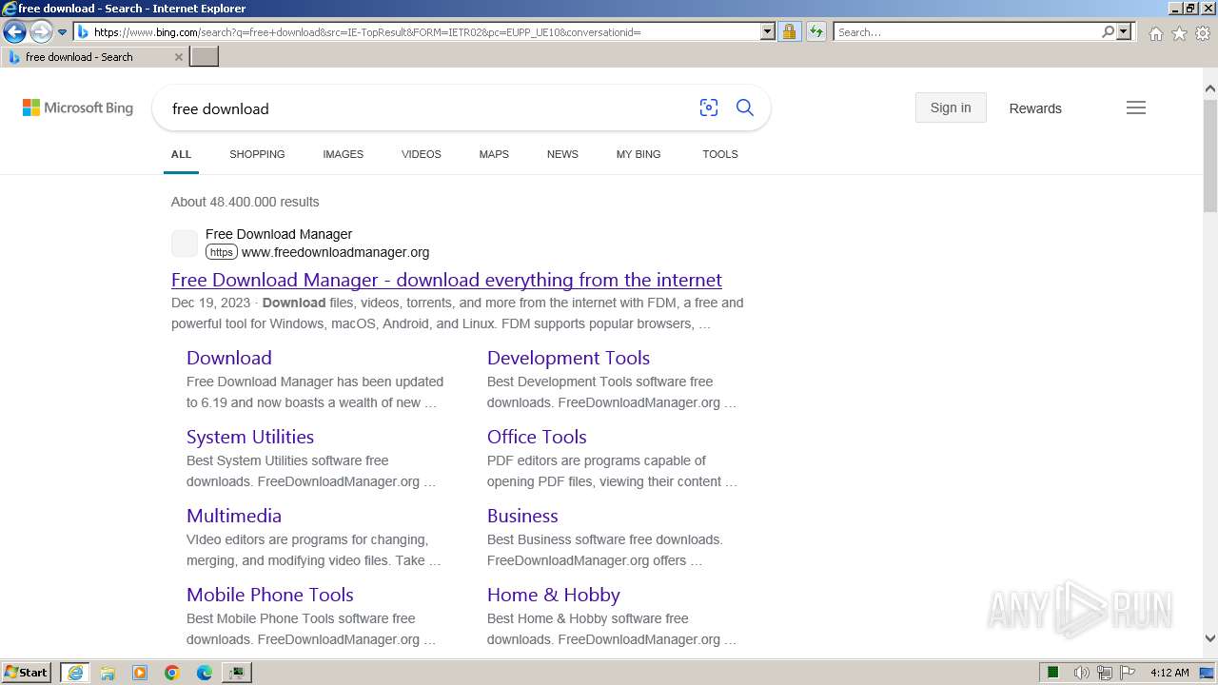Open the media player taskbar icon

pyautogui.click(x=140, y=673)
